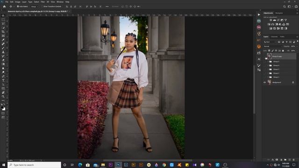Add a Vibrance adjustment
299x168 pixels.
(x=285, y=20)
